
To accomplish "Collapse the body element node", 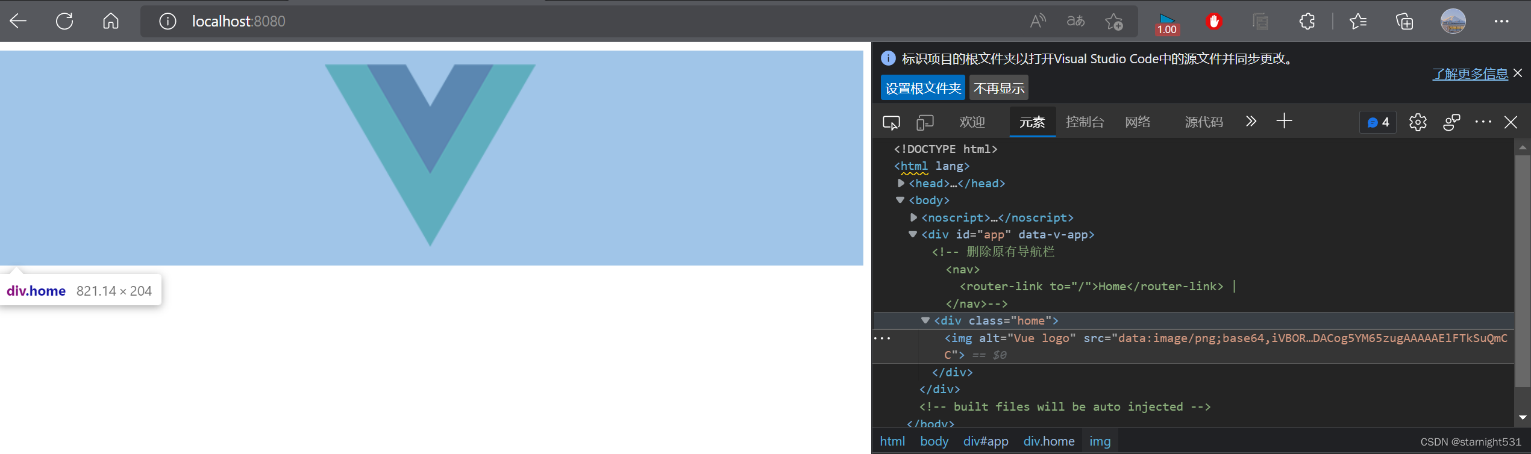I will tap(900, 200).
